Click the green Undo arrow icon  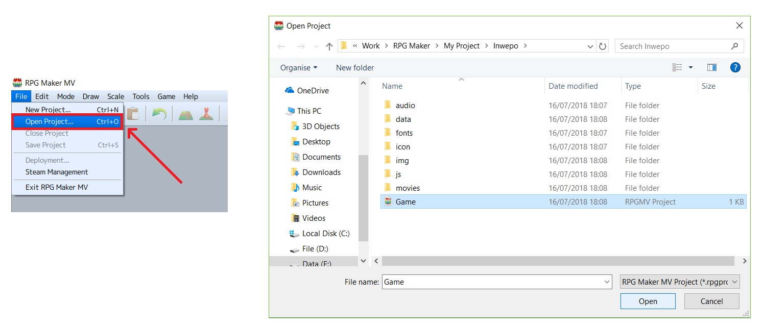pos(159,113)
